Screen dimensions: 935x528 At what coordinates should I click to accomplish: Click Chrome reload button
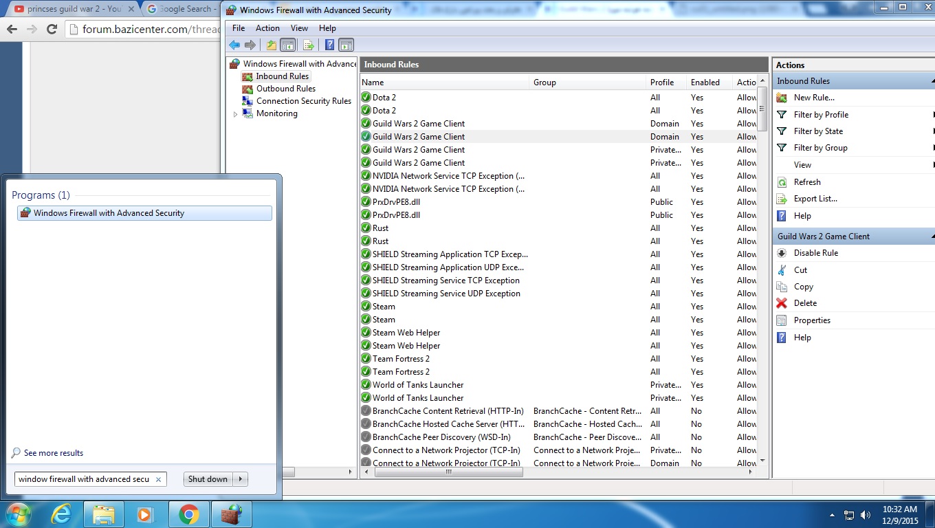[x=52, y=29]
